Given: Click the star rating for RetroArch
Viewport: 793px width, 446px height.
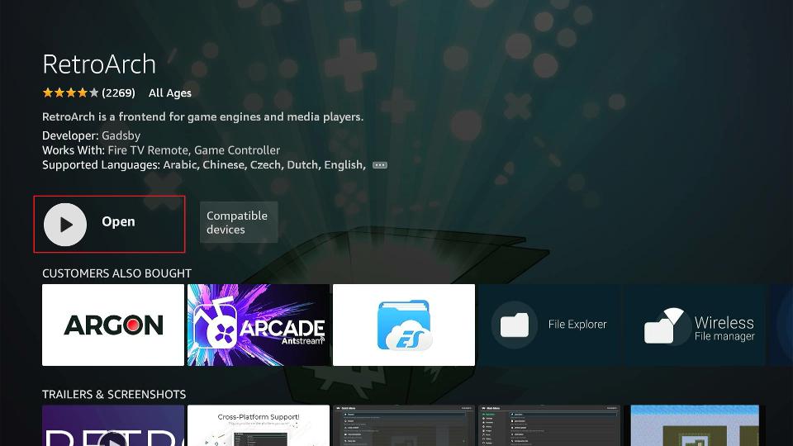Looking at the screenshot, I should [x=70, y=93].
